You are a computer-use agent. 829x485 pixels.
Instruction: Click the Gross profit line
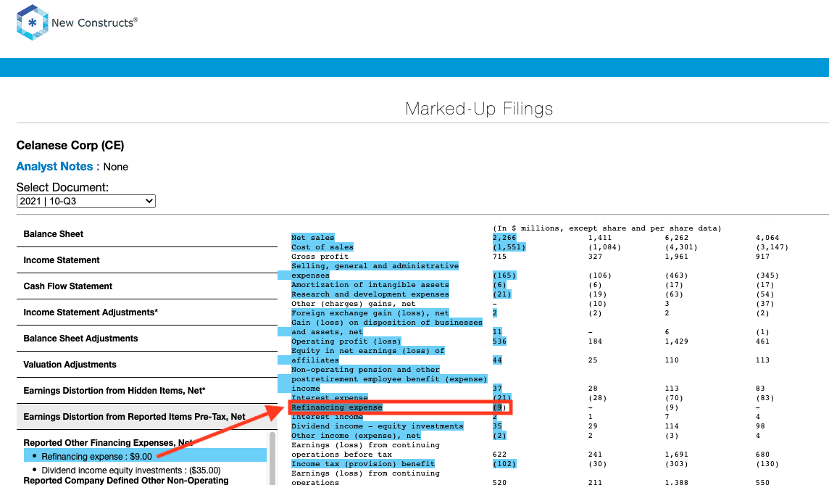tap(320, 257)
